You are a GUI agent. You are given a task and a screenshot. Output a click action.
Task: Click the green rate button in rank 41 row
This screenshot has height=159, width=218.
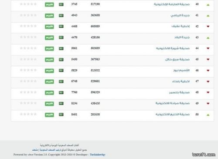pos(49,16)
